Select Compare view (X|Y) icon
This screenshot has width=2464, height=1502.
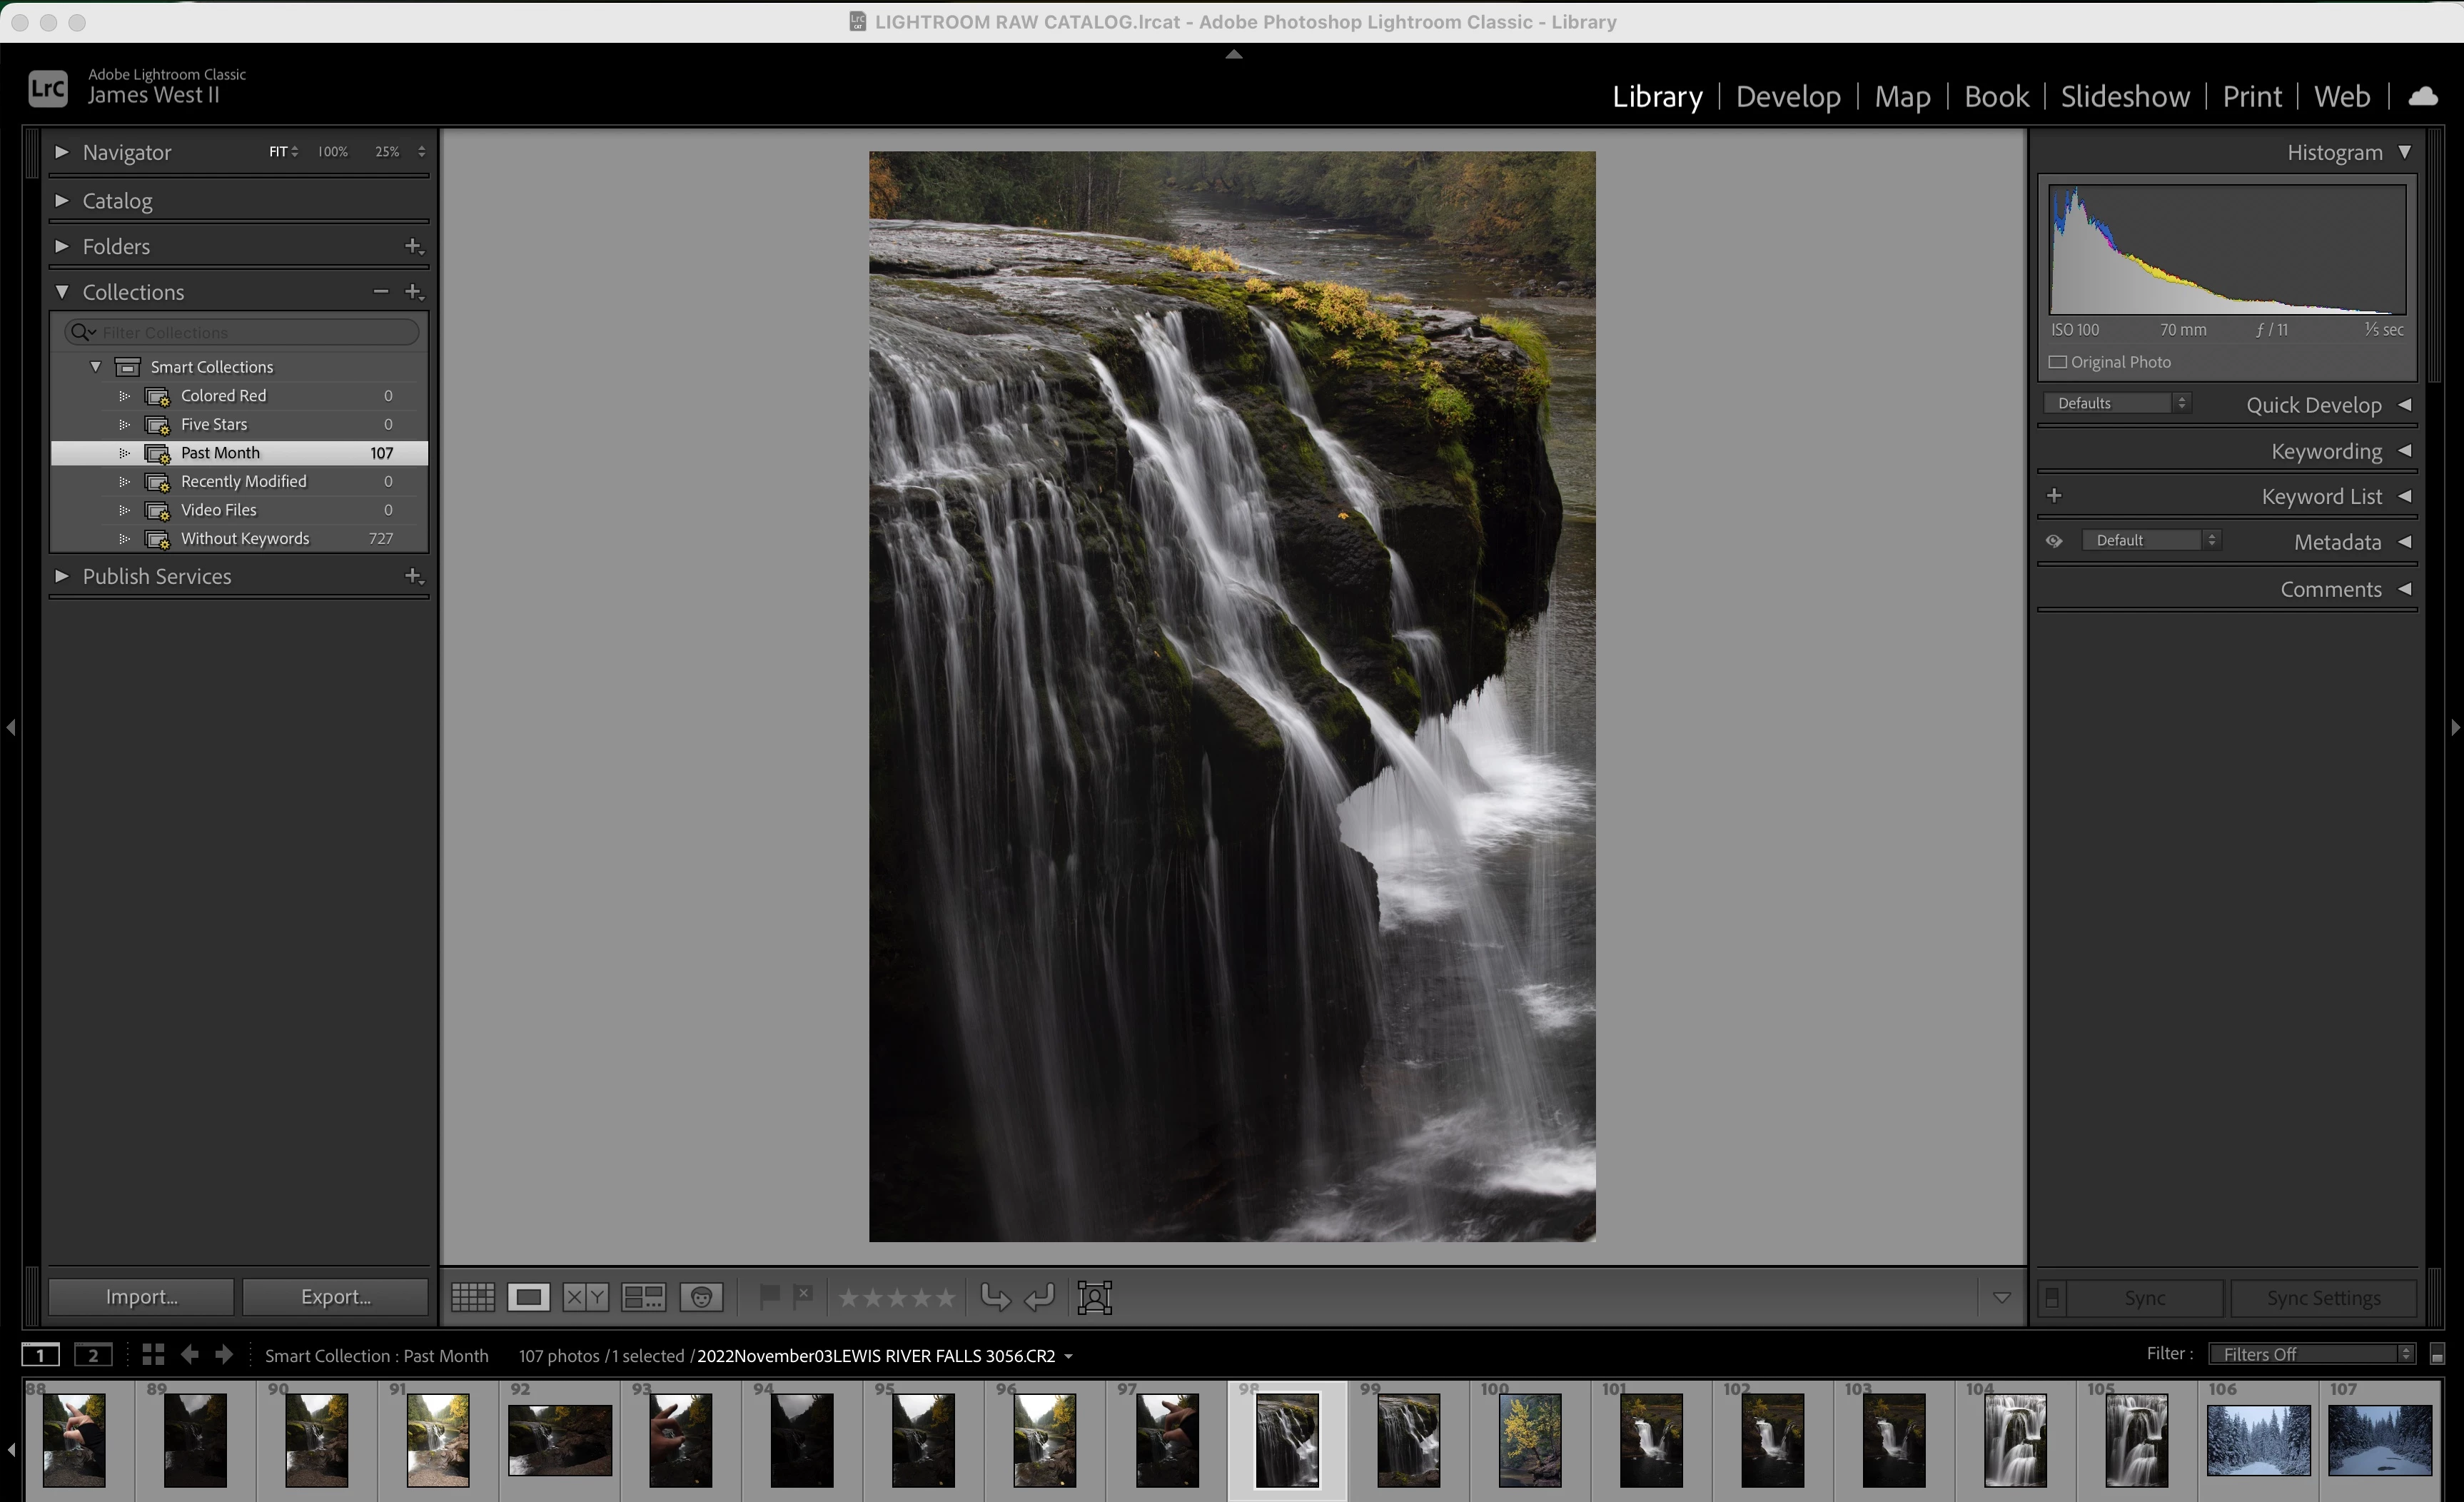tap(585, 1298)
